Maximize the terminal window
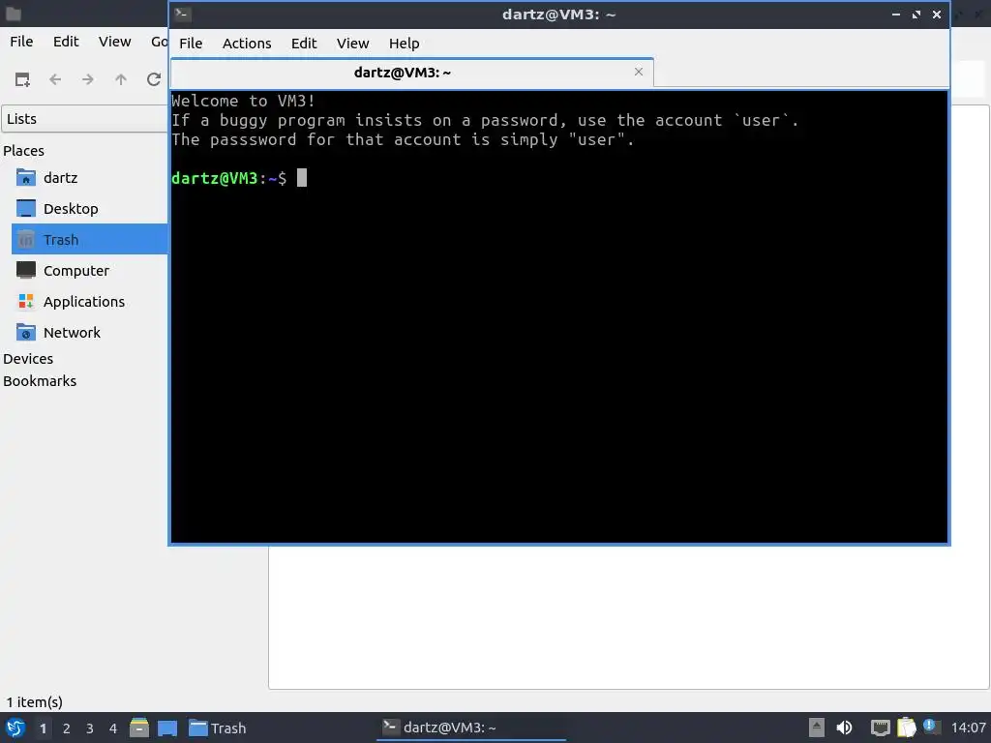Screen dimensions: 991x743 pyautogui.click(x=916, y=14)
